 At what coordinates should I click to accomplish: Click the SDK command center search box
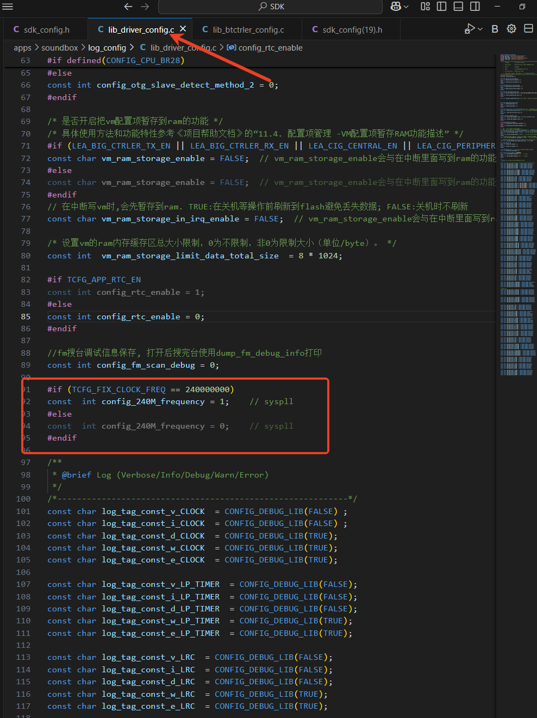click(x=270, y=7)
